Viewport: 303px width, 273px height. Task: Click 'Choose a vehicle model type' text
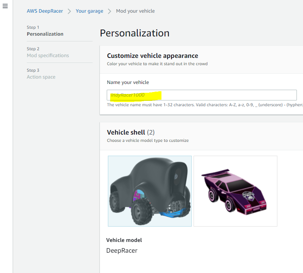148,140
